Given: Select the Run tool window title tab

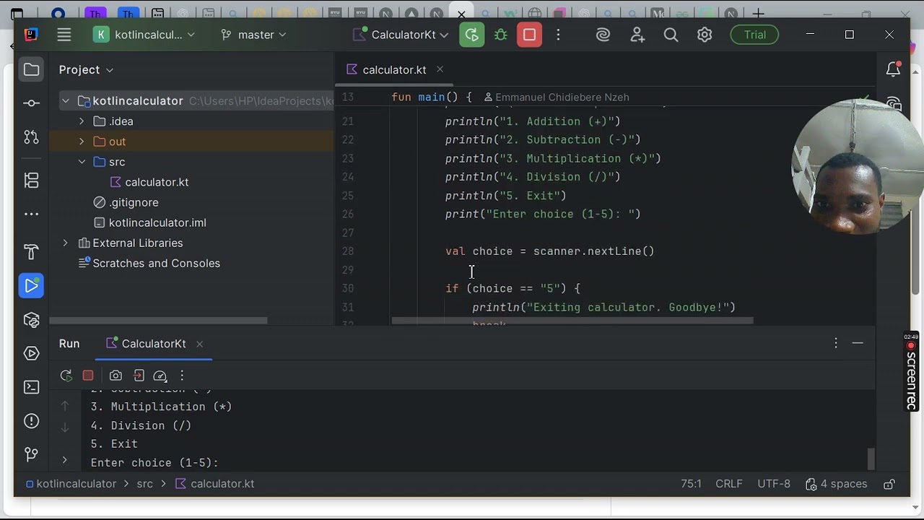Looking at the screenshot, I should (69, 344).
